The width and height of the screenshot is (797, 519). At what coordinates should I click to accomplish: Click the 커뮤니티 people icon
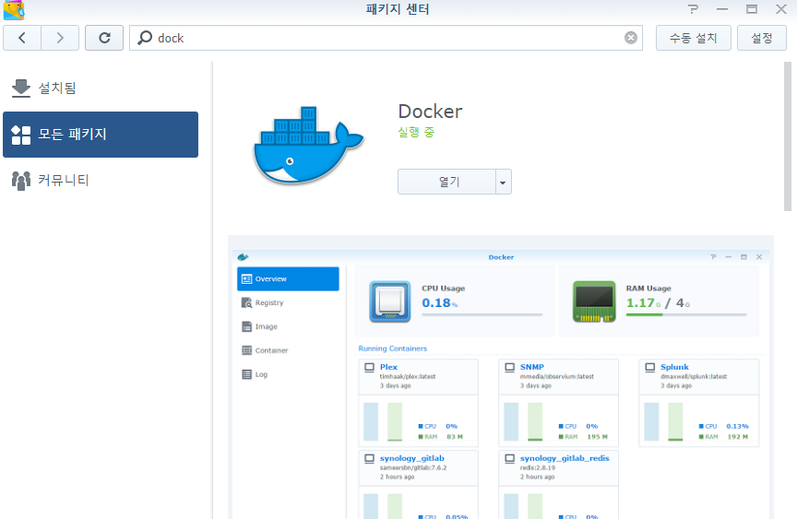(21, 181)
